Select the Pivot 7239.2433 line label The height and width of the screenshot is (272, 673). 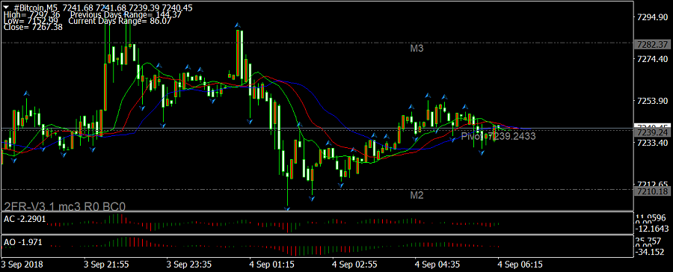tap(498, 137)
